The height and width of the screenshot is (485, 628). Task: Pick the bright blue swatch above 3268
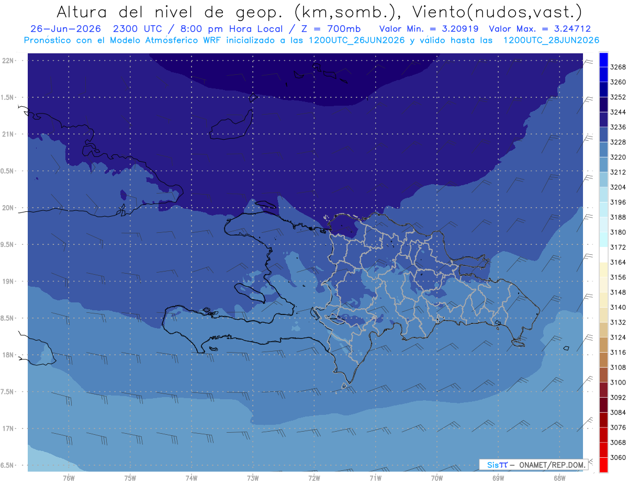(603, 60)
